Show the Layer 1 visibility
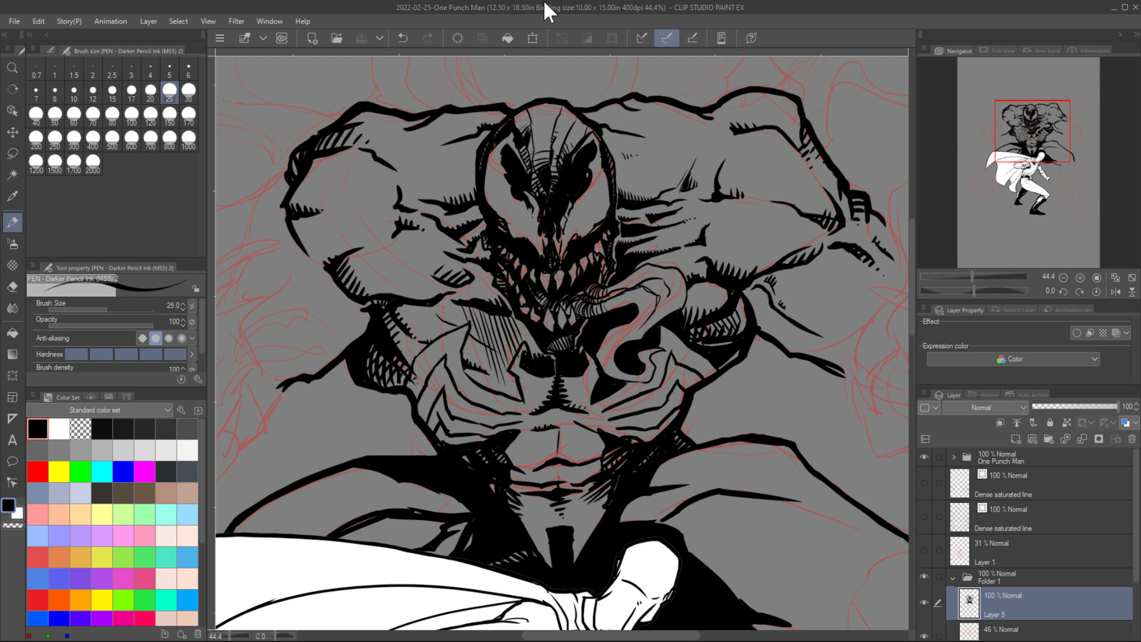 [x=924, y=551]
